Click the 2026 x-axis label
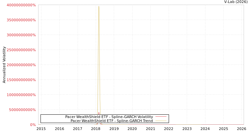This screenshot has height=133, width=251. coord(242,129)
